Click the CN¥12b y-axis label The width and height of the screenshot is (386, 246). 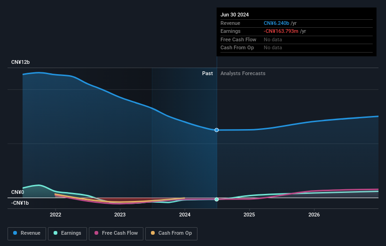click(20, 62)
